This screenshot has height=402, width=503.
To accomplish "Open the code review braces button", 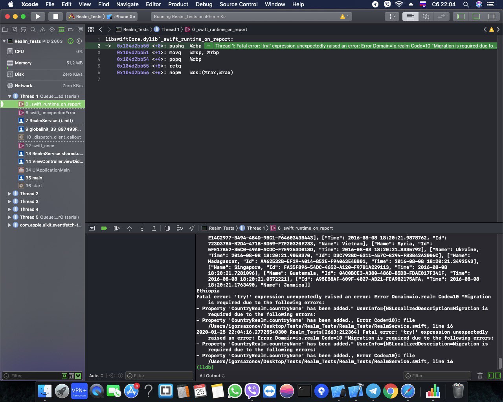I will pyautogui.click(x=392, y=16).
